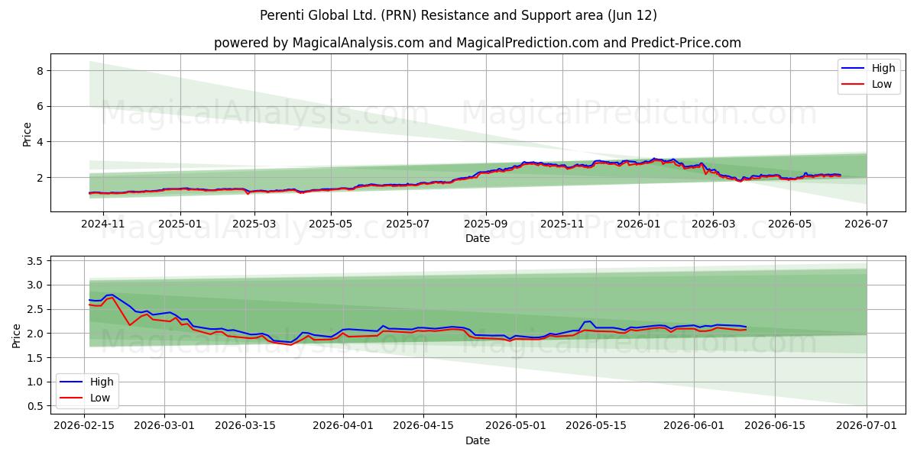Click the '1.5' price tick on bottom chart

point(34,357)
